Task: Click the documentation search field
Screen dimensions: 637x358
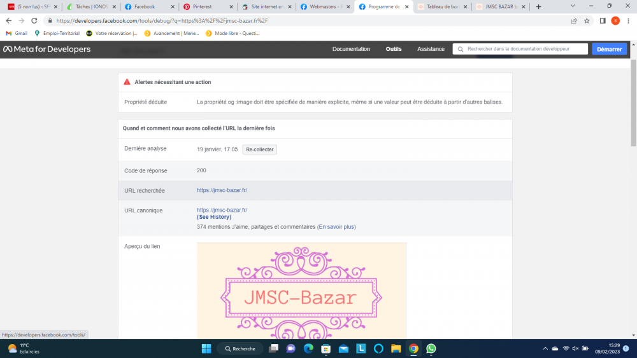Action: coord(520,49)
